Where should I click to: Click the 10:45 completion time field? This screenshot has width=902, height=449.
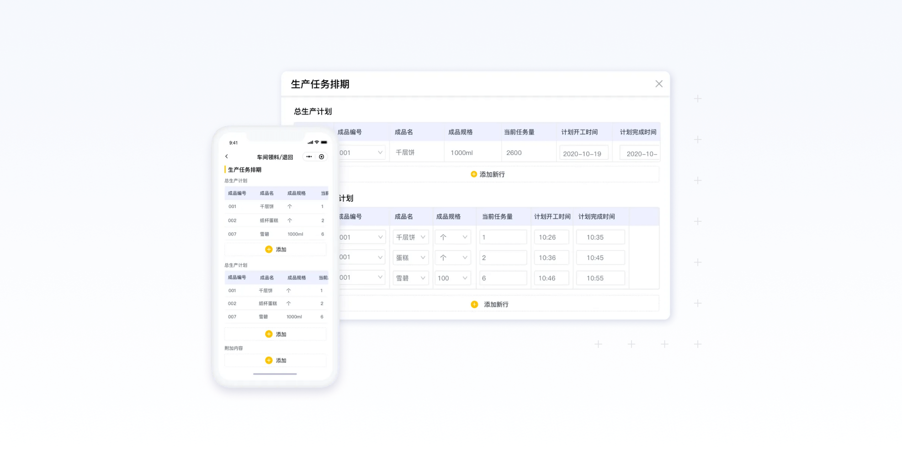pos(600,257)
